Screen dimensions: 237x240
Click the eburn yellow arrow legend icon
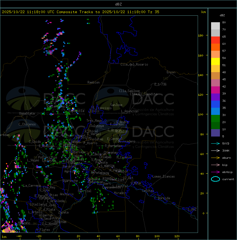click(x=215, y=158)
